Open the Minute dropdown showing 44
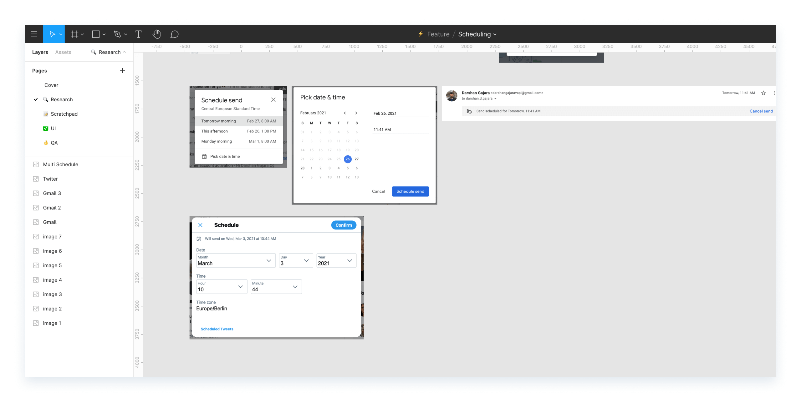 point(276,287)
